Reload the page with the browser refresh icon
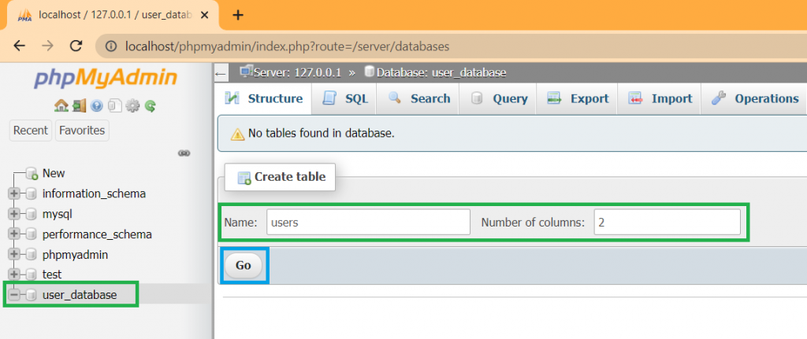 point(76,46)
